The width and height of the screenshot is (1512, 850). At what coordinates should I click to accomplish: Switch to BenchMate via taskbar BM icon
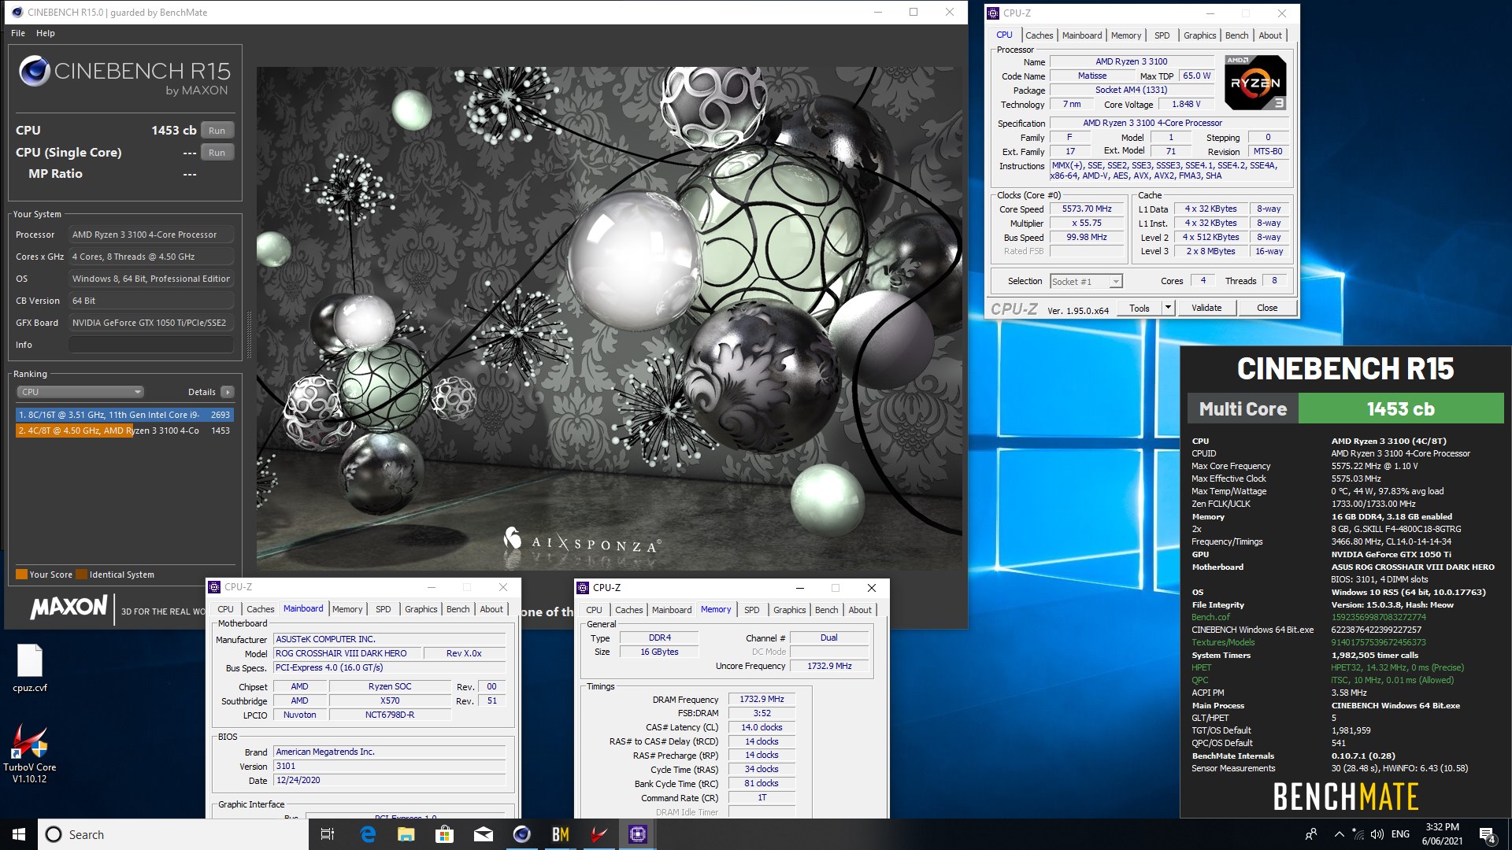click(x=560, y=834)
